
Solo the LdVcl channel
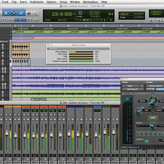point(6,120)
